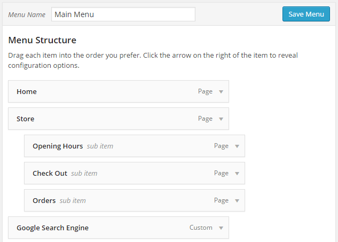
Task: Click the Menu Structure heading
Action: (42, 40)
